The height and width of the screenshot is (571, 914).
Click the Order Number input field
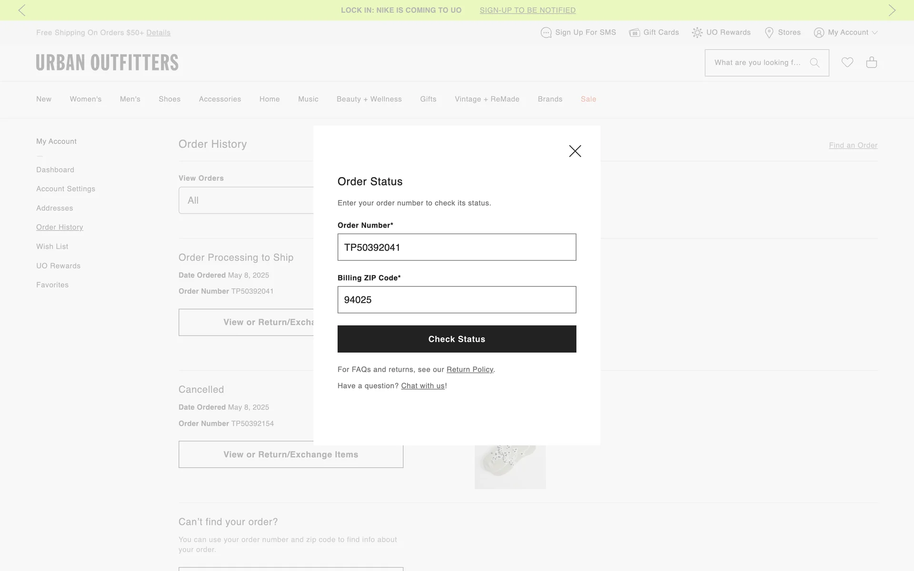point(457,247)
